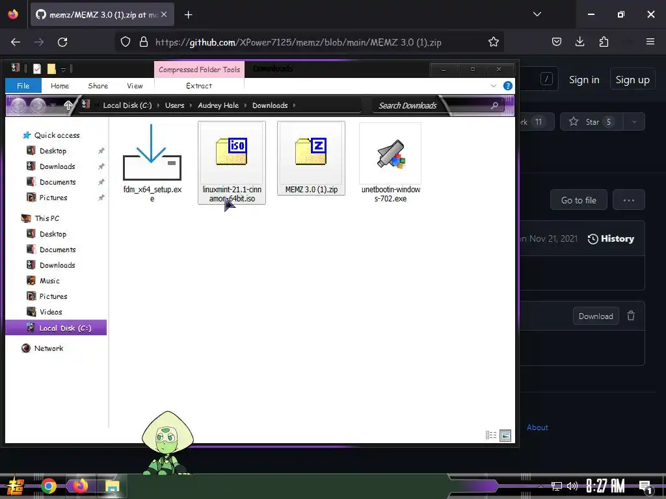View file History on GitHub
This screenshot has height=499, width=666.
[611, 239]
